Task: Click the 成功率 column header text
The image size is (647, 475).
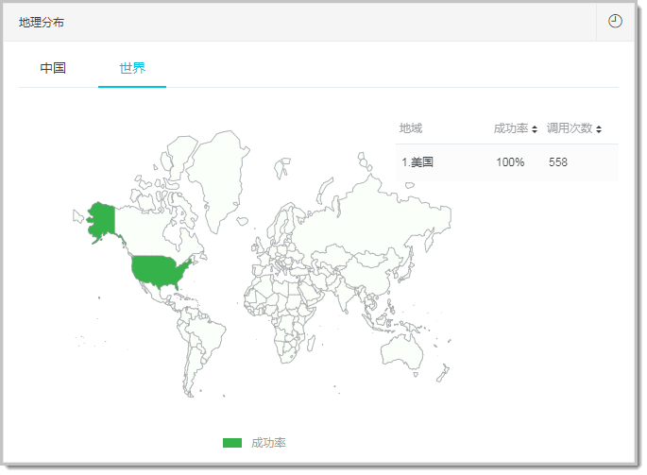Action: pos(511,128)
